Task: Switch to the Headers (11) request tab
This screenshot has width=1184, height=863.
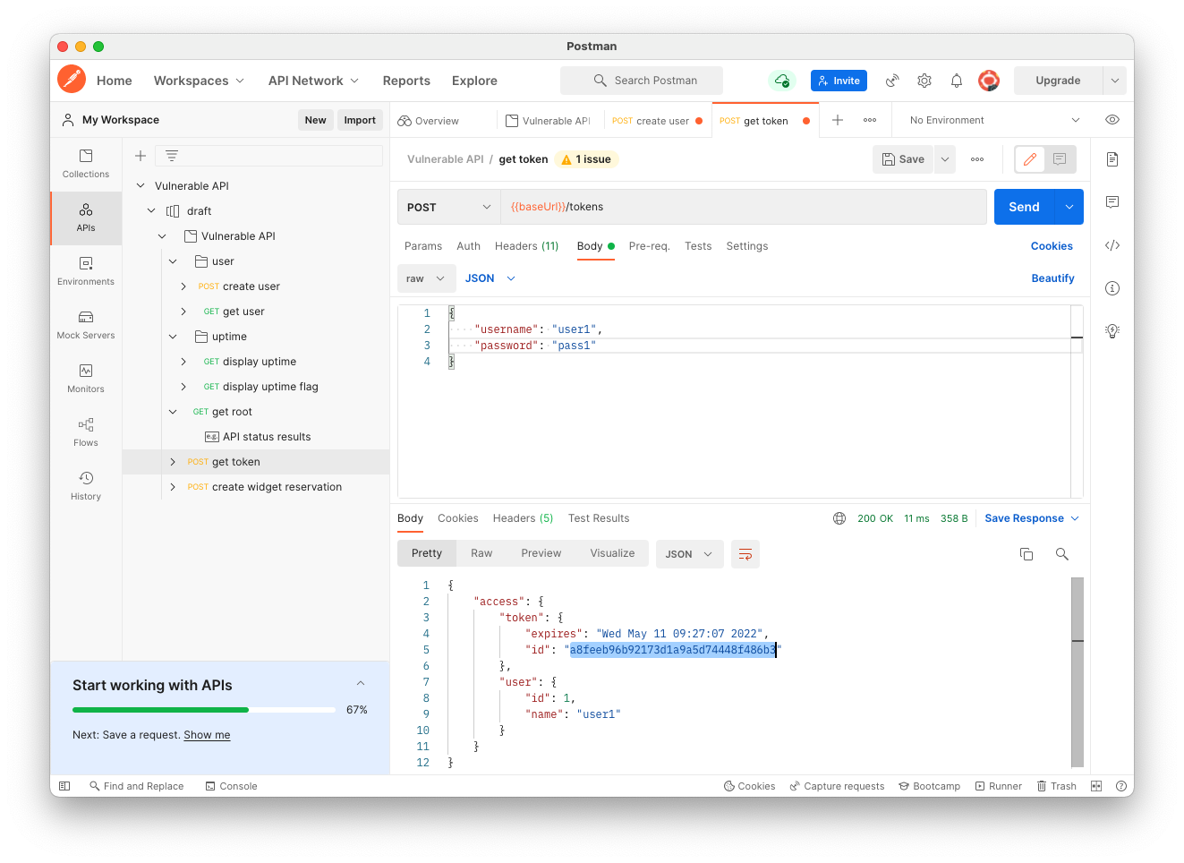Action: coord(526,246)
